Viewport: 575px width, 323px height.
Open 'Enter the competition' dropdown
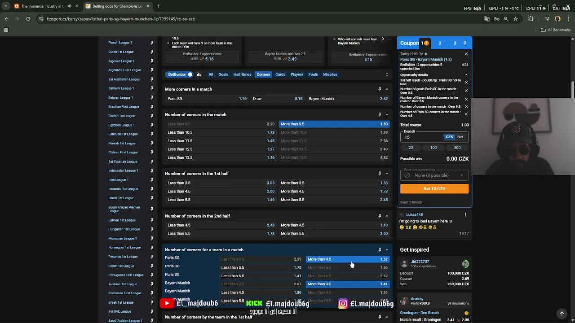434,175
